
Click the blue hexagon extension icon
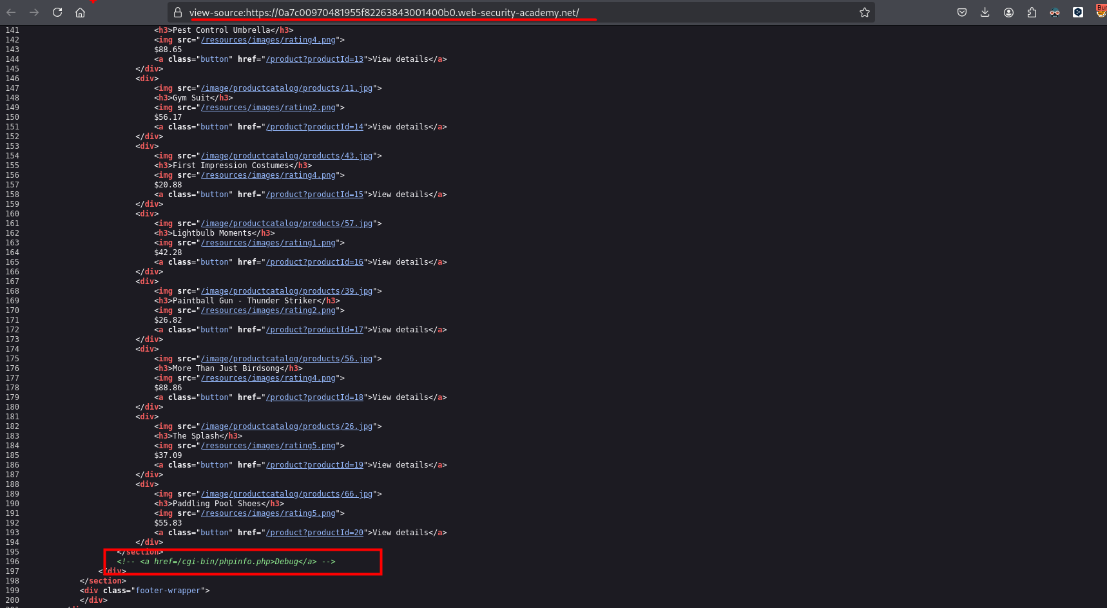pos(1077,12)
